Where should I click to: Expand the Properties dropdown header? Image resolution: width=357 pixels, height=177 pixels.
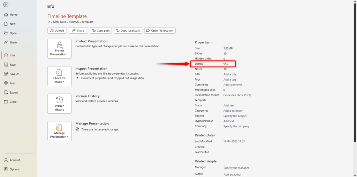pos(204,42)
